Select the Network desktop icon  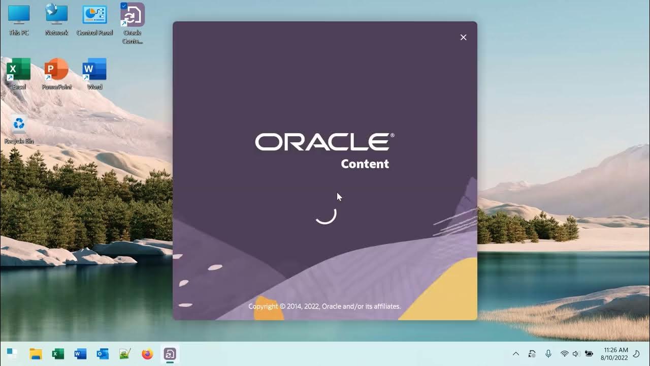pos(56,20)
